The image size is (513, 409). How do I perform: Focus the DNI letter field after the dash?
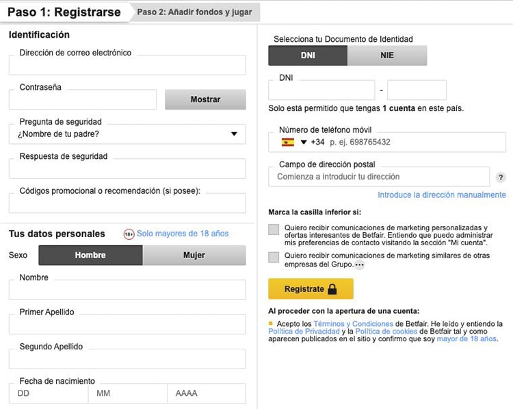(x=417, y=90)
